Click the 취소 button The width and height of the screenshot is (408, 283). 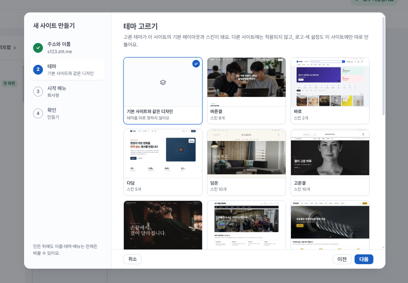tap(132, 259)
